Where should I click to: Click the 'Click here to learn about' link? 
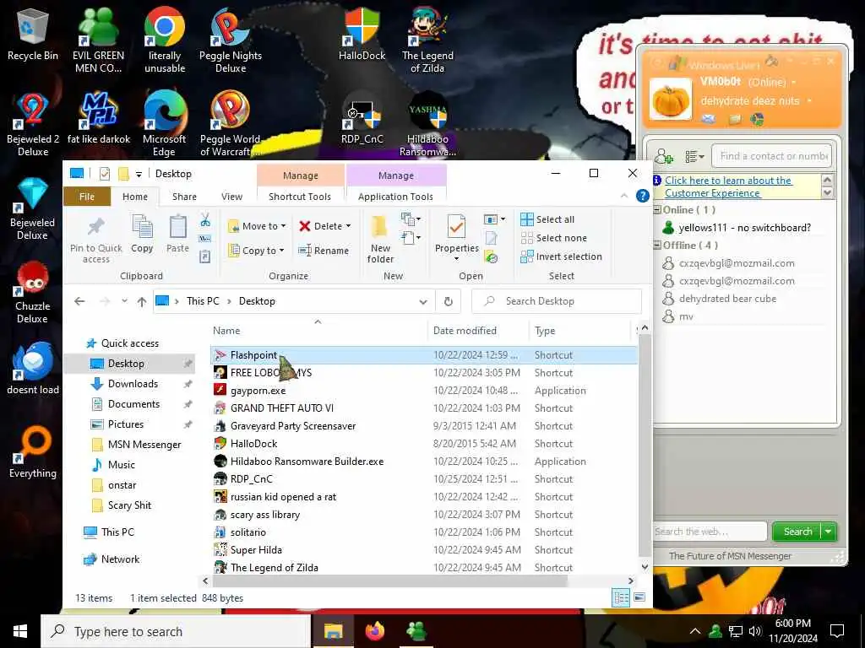click(x=728, y=186)
